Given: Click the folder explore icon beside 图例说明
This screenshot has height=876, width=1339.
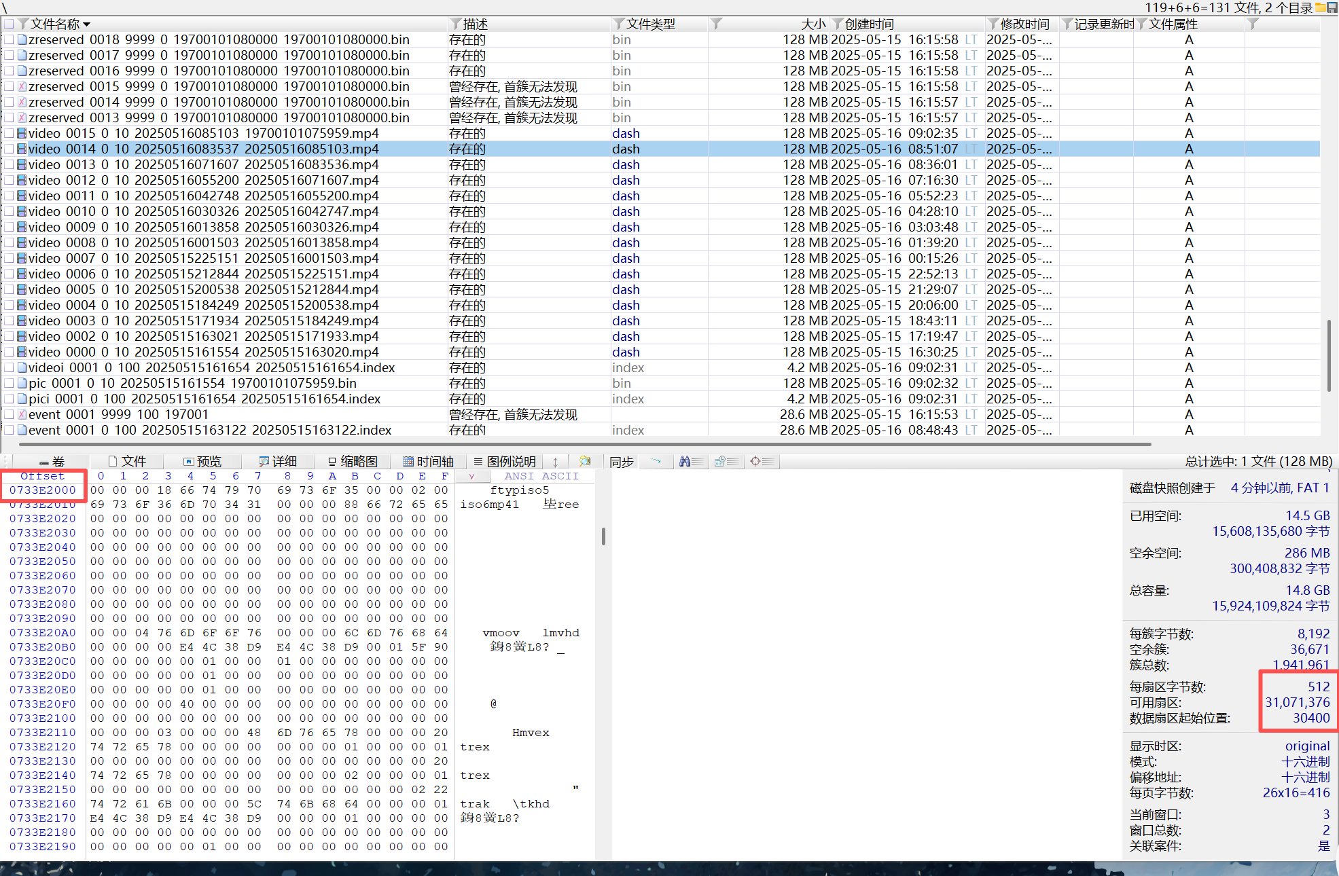Looking at the screenshot, I should 585,462.
